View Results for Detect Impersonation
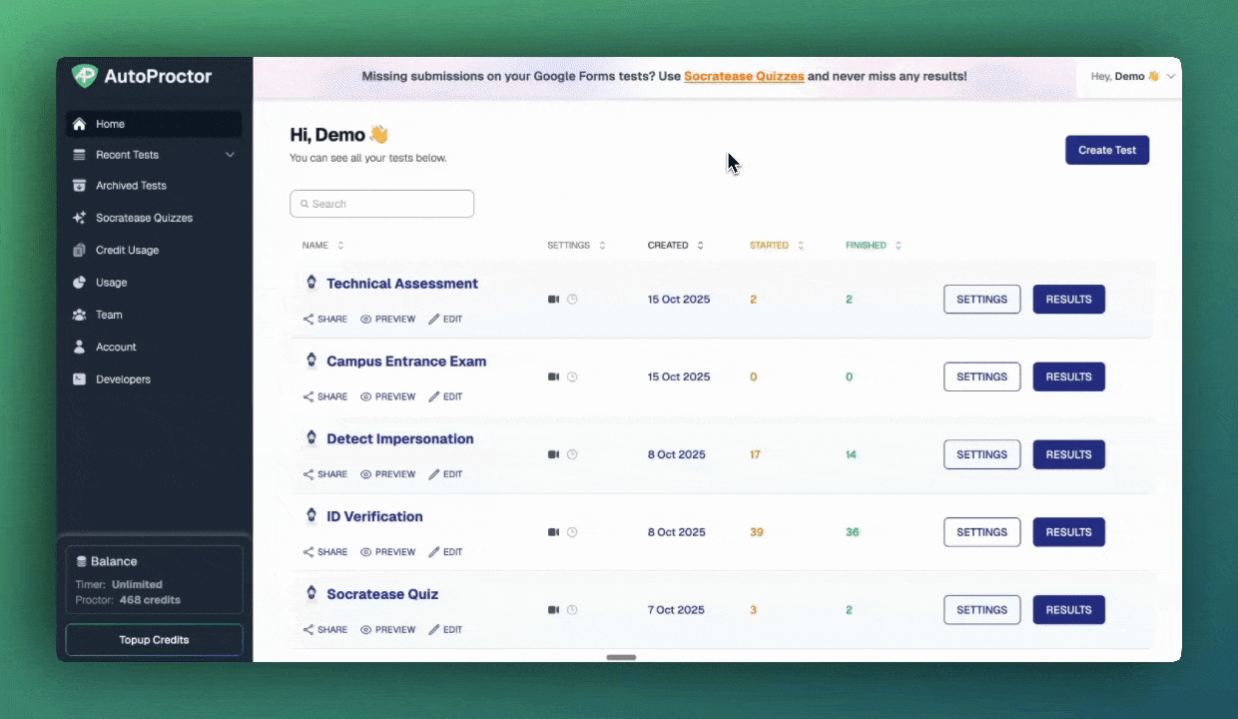 click(x=1068, y=454)
